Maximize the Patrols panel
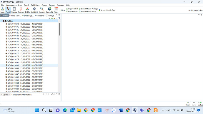 coord(59,15)
